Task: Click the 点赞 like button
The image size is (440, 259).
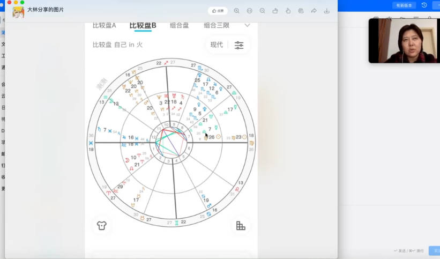Action: coord(218,11)
